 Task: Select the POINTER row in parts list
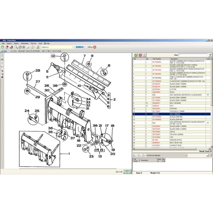(172, 109)
